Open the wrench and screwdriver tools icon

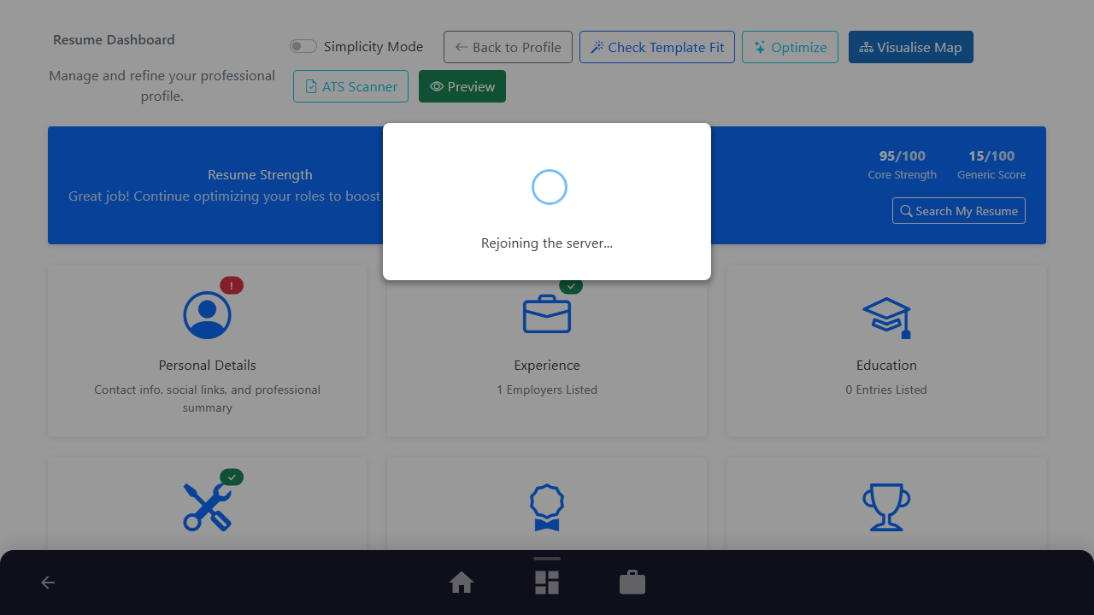tap(208, 507)
